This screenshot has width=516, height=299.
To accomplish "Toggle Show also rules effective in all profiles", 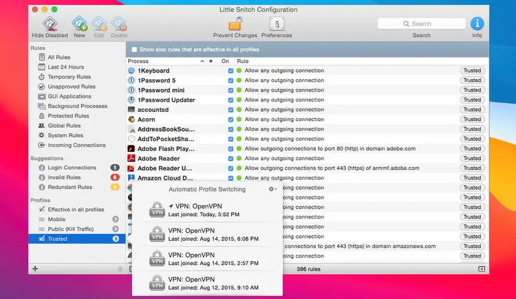I will point(135,49).
